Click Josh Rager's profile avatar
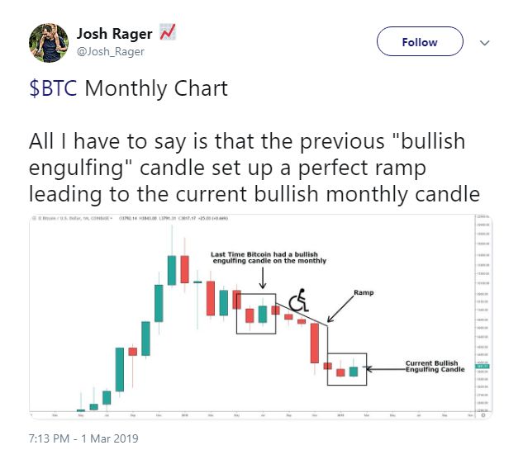 coord(49,42)
